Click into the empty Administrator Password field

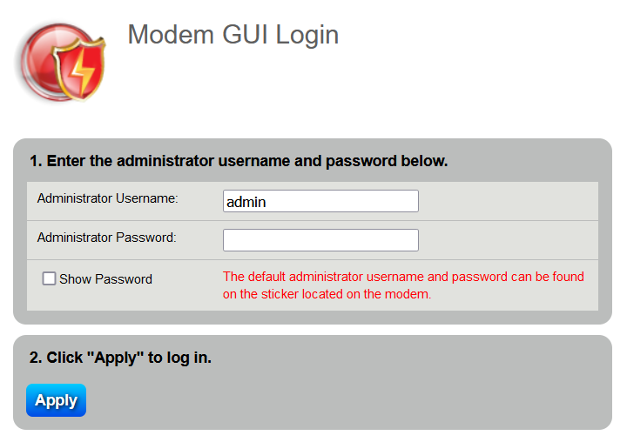[320, 240]
